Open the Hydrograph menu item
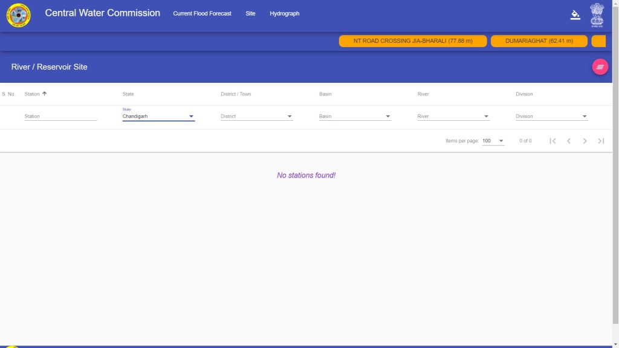 coord(284,13)
